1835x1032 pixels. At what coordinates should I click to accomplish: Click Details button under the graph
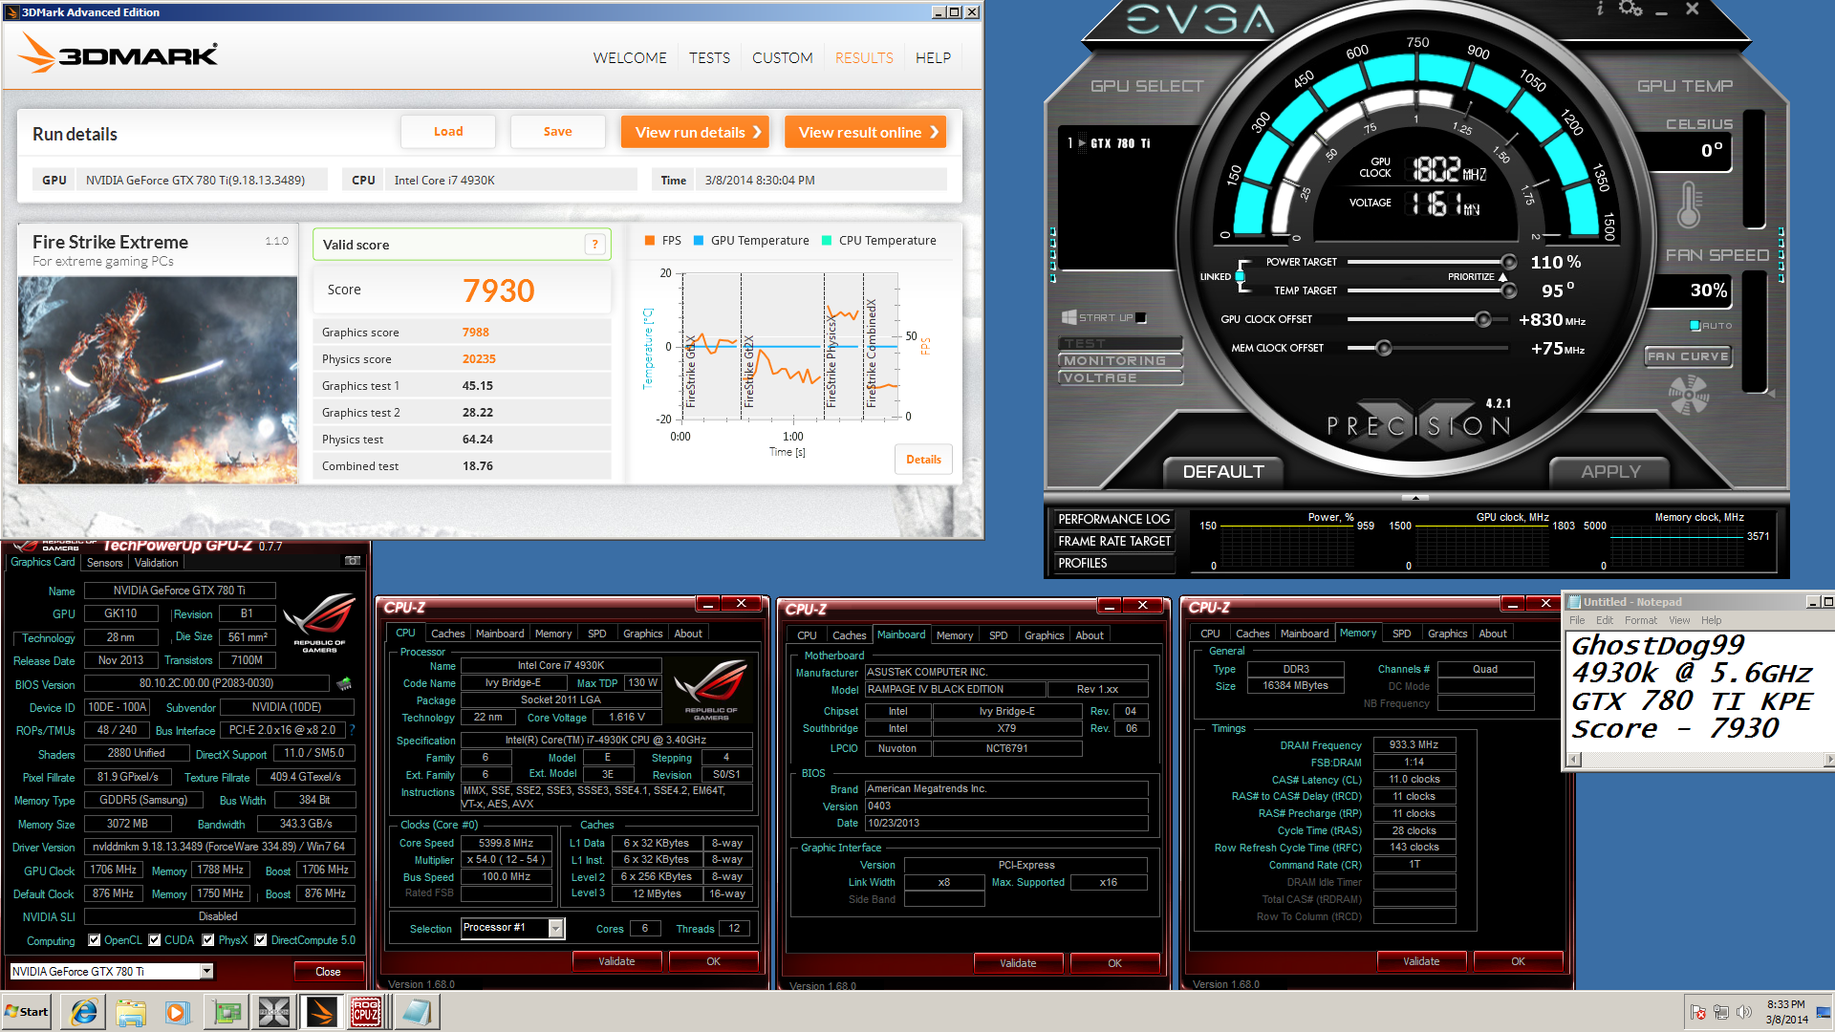(923, 460)
